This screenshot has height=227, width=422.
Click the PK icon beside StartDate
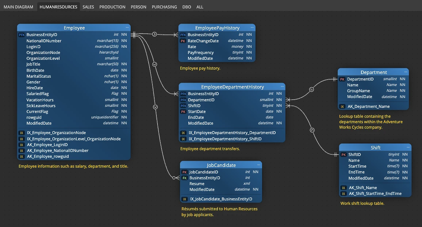coord(183,111)
